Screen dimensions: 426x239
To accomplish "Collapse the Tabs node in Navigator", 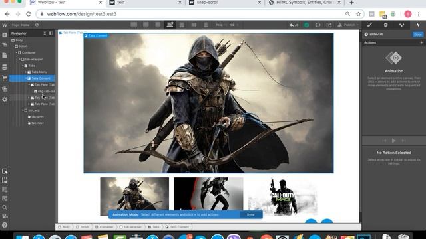I will pyautogui.click(x=23, y=66).
